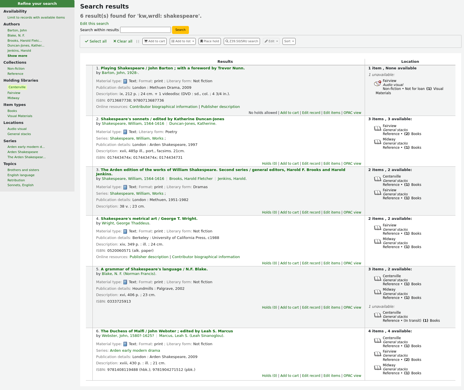This screenshot has height=390, width=464.
Task: Click the Search within results field
Action: pyautogui.click(x=146, y=30)
